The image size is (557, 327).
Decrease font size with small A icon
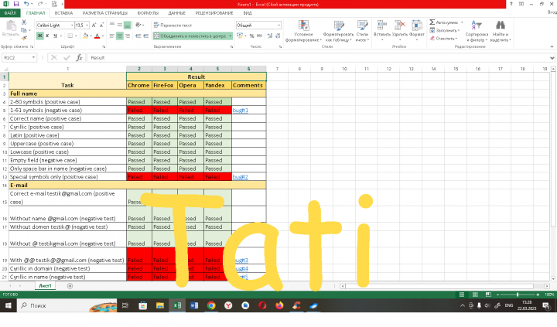pyautogui.click(x=101, y=26)
